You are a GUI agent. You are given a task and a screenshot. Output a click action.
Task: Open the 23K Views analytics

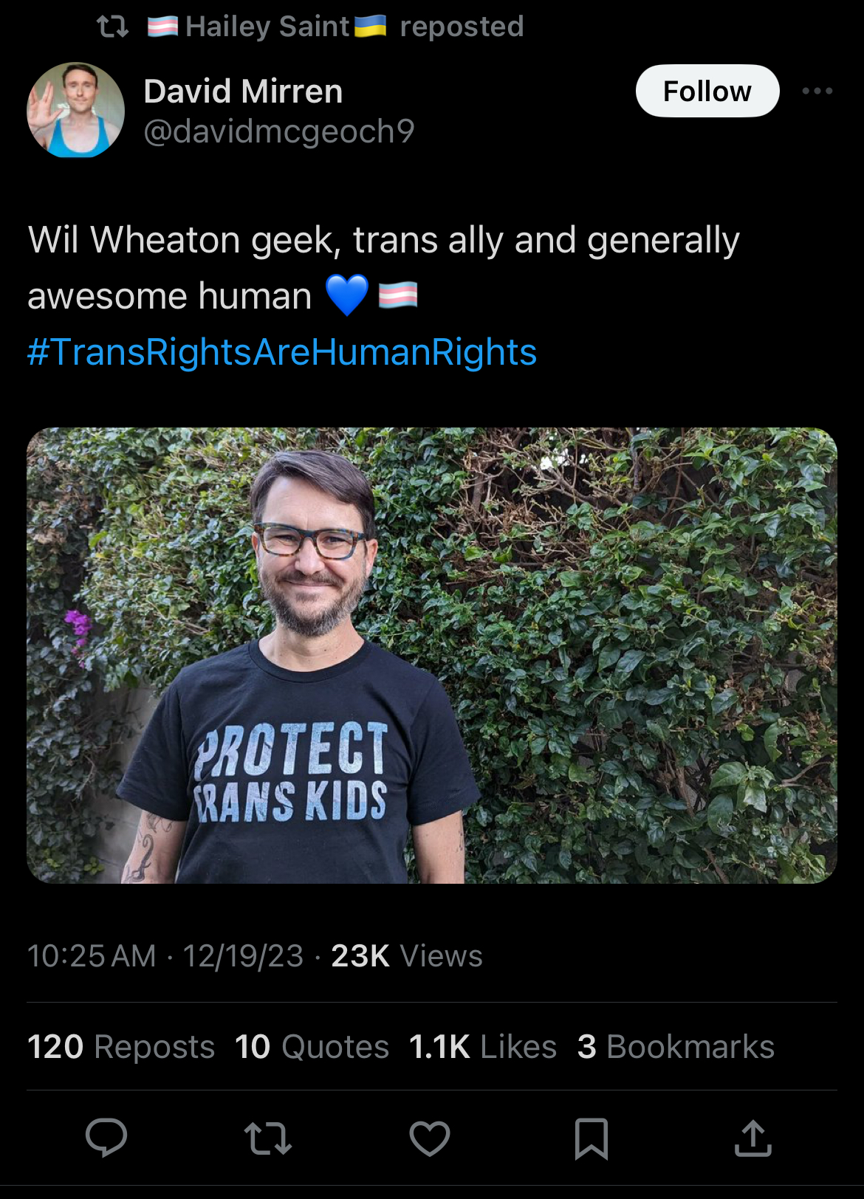[407, 956]
